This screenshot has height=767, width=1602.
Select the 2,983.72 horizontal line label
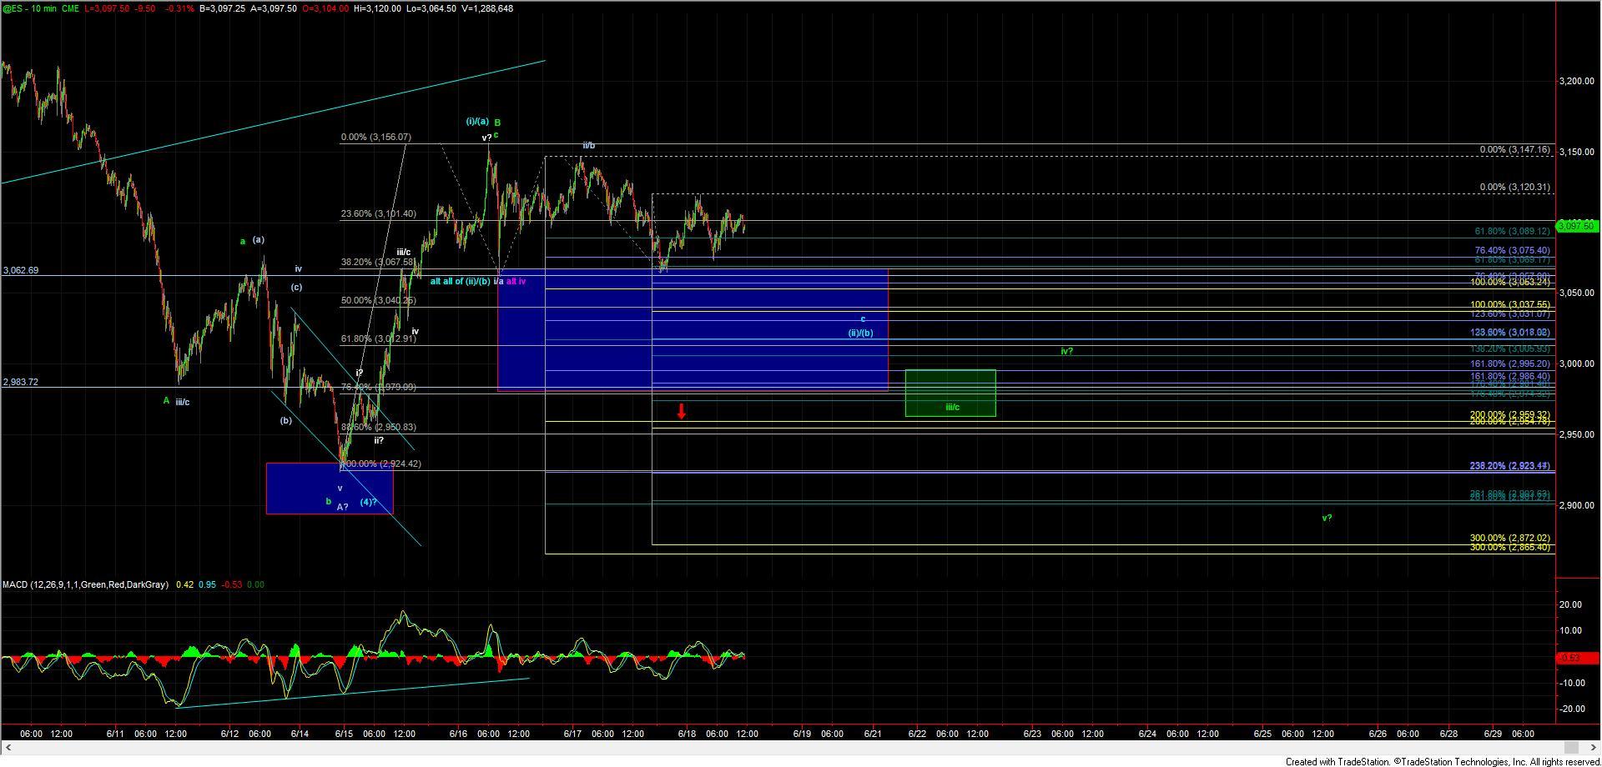pyautogui.click(x=21, y=382)
